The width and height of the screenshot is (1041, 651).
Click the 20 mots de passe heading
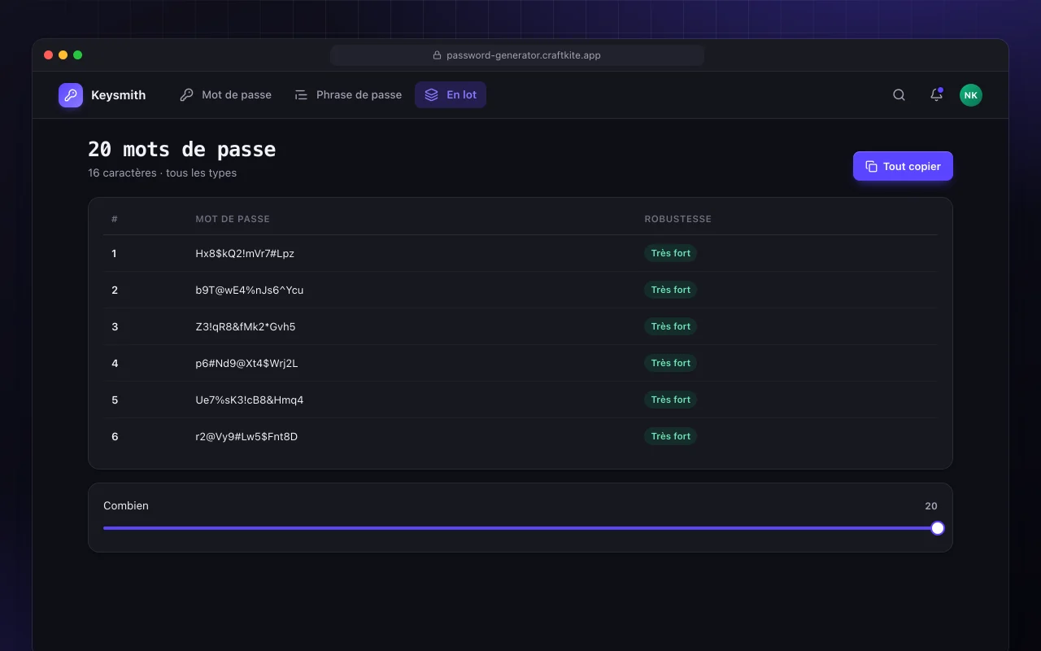182,150
